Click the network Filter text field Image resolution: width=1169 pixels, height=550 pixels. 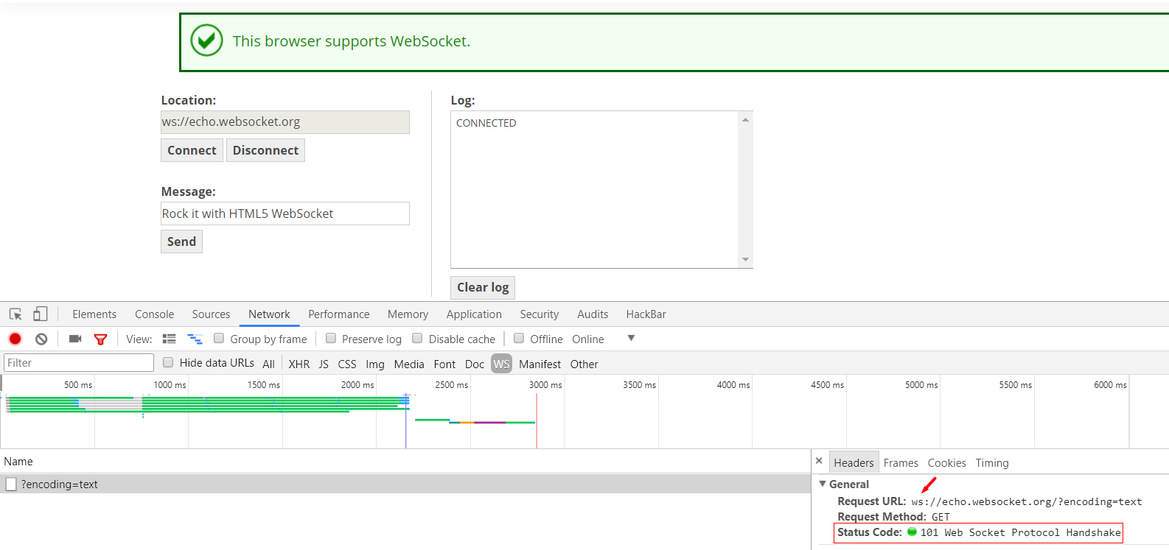(79, 363)
